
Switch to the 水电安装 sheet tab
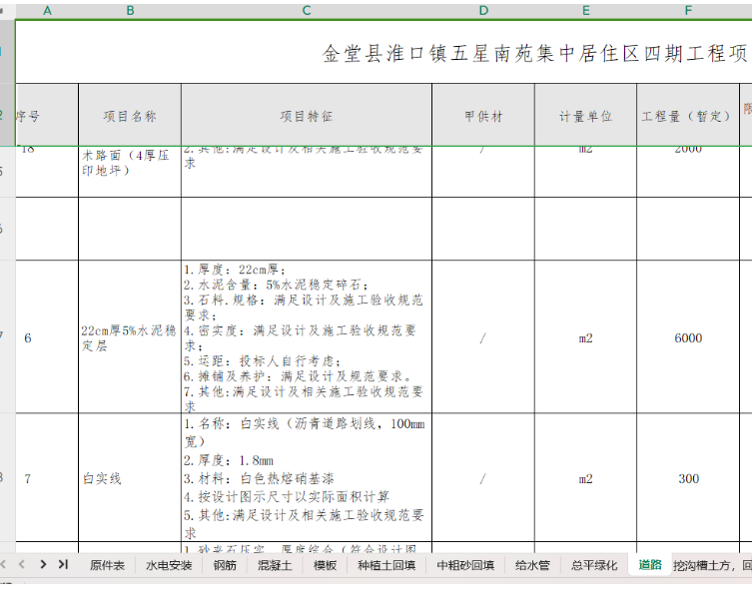tap(169, 565)
